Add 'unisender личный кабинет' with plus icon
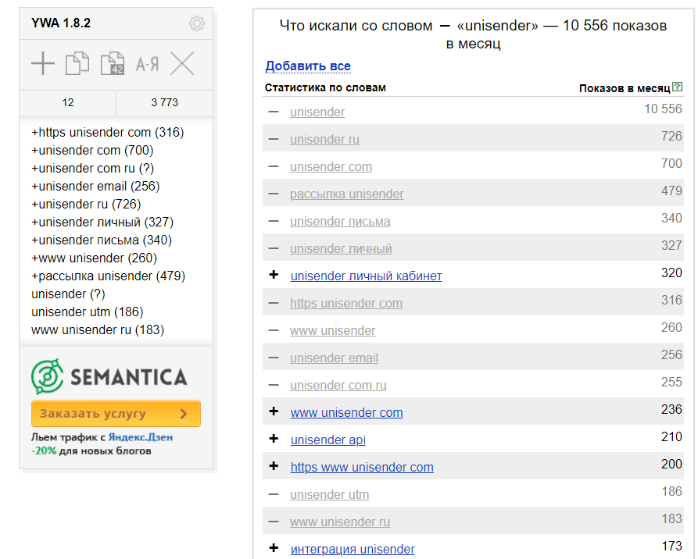The width and height of the screenshot is (698, 559). click(274, 275)
